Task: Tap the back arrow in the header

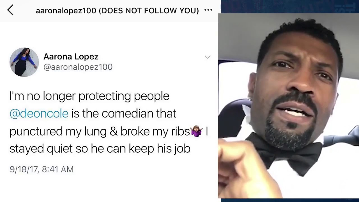Action: pyautogui.click(x=10, y=10)
